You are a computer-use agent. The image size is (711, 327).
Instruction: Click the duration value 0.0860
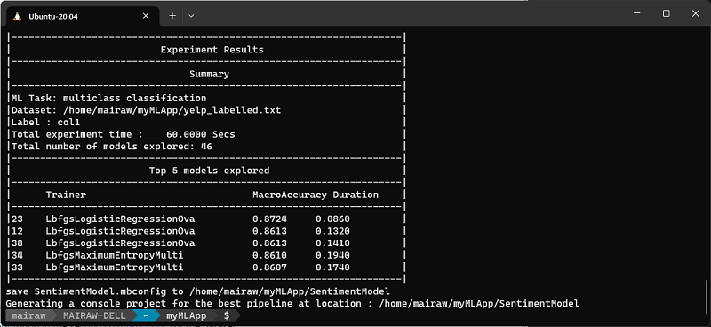point(332,219)
